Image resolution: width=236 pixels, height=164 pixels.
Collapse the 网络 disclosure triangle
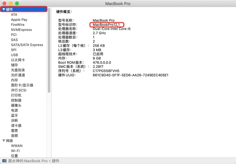(x=4, y=141)
